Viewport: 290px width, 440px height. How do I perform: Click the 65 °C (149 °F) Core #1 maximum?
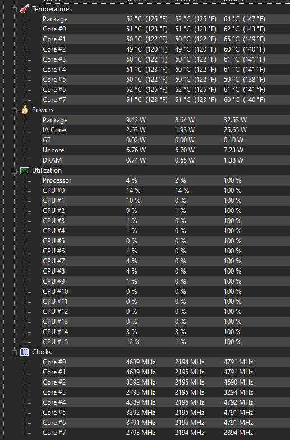coord(244,39)
